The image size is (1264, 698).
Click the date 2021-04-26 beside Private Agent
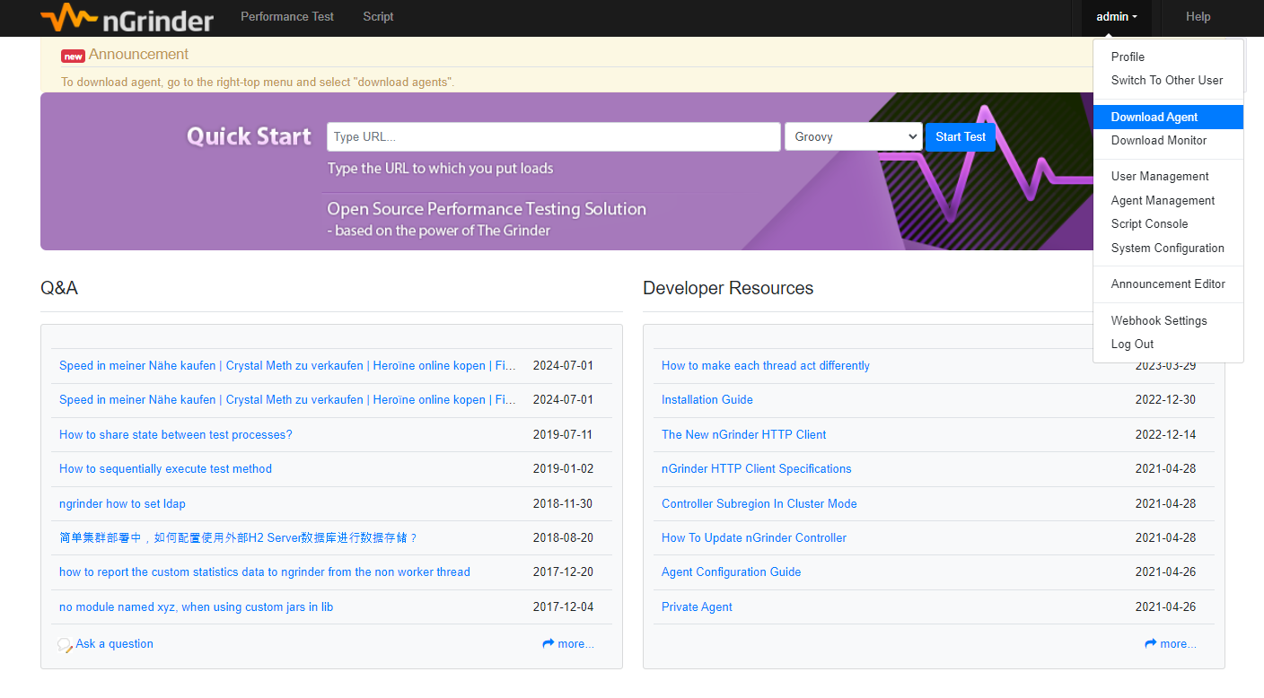(x=1165, y=606)
